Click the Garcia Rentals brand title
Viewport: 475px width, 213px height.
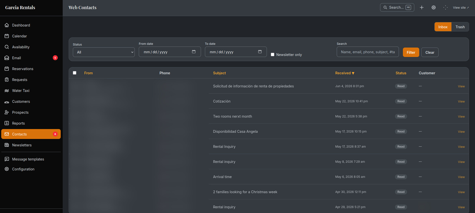[20, 7]
